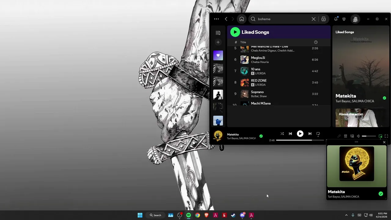Screen dimensions: 391x220
Task: Go forward in Spotify navigation
Action: pos(233,19)
